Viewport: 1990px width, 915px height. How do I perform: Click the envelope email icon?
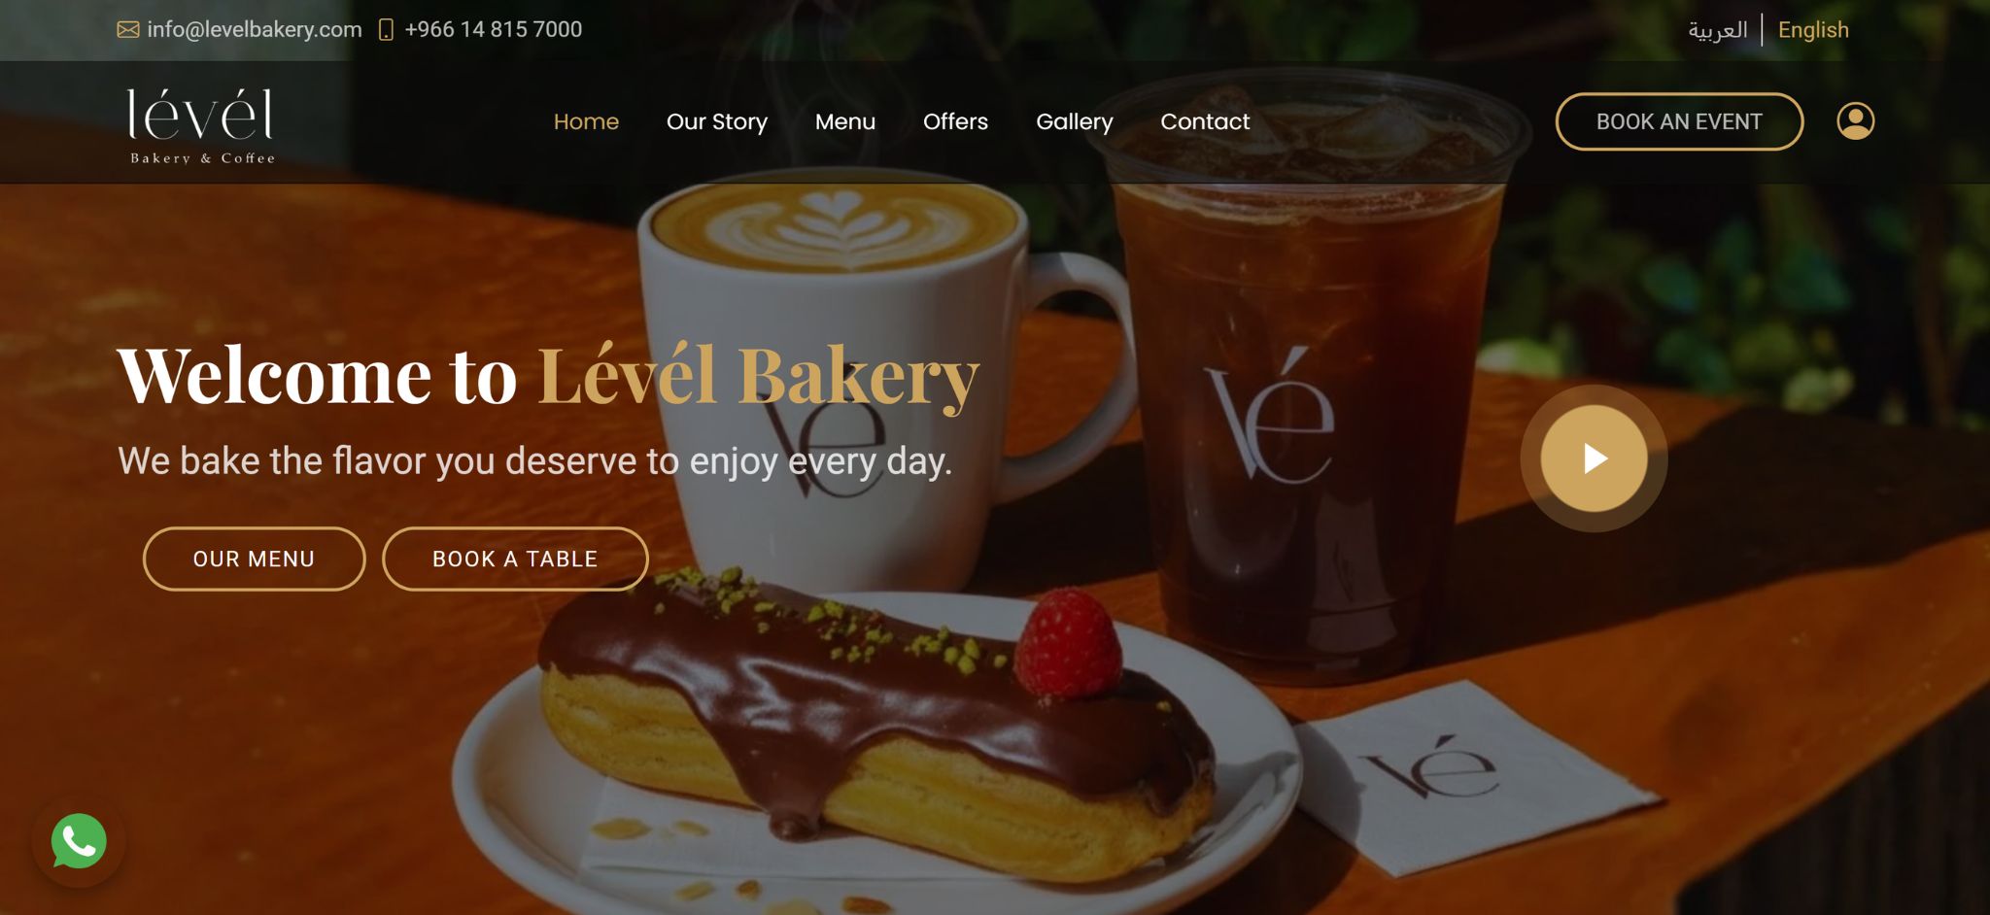(128, 30)
